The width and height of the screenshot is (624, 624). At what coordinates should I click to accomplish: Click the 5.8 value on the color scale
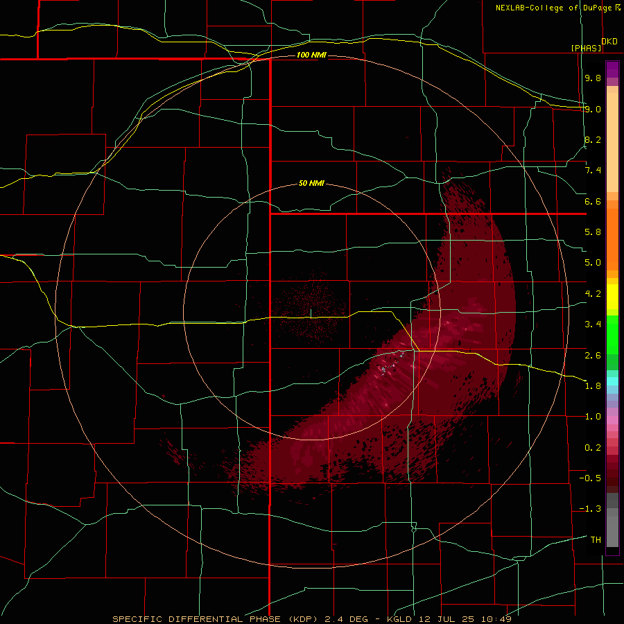(593, 232)
